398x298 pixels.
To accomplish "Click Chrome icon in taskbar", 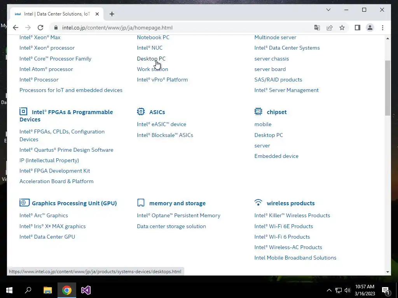I will (x=67, y=290).
